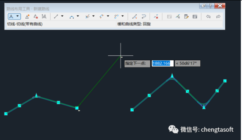The width and height of the screenshot is (242, 140).
Task: Select the spiral drawing tool
Action: click(x=116, y=16)
